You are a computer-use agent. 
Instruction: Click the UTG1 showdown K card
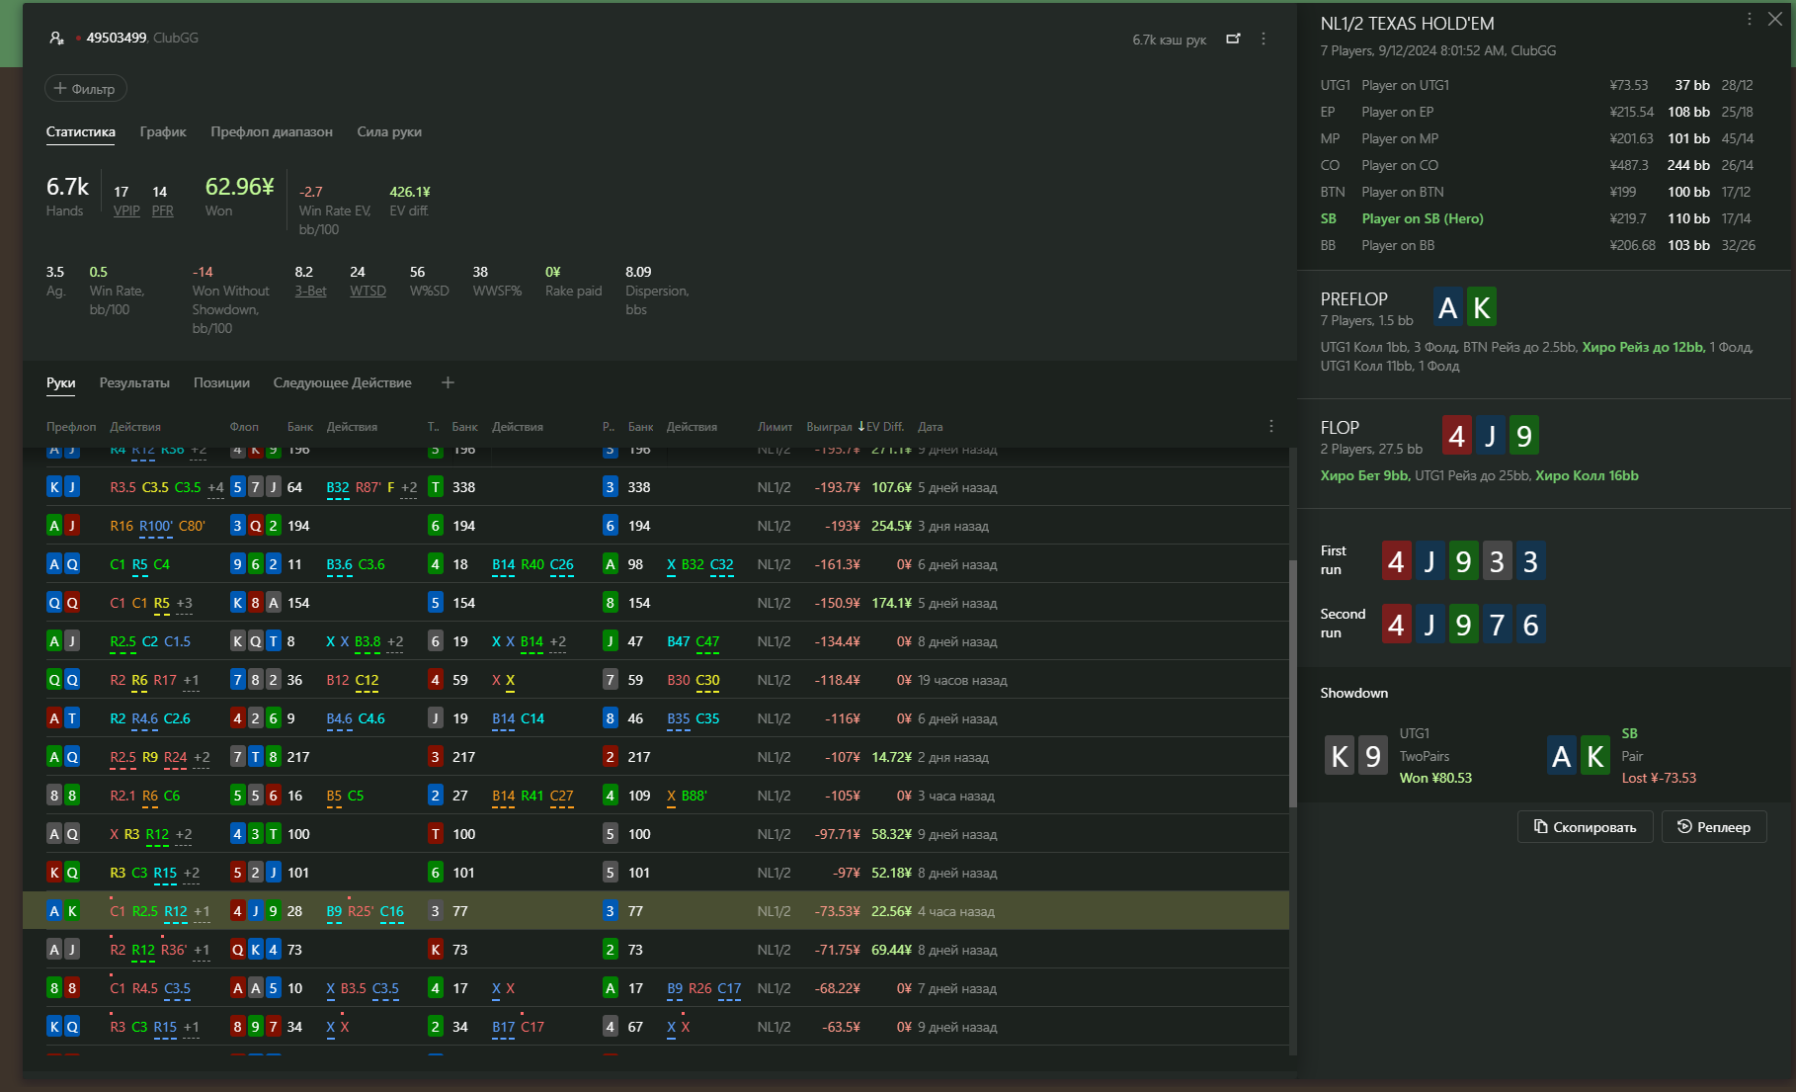tap(1340, 756)
